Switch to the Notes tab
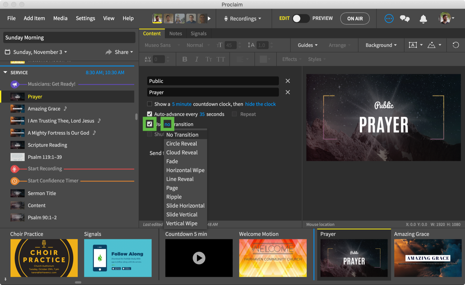Screen dimensions: 465x285 tap(176, 33)
